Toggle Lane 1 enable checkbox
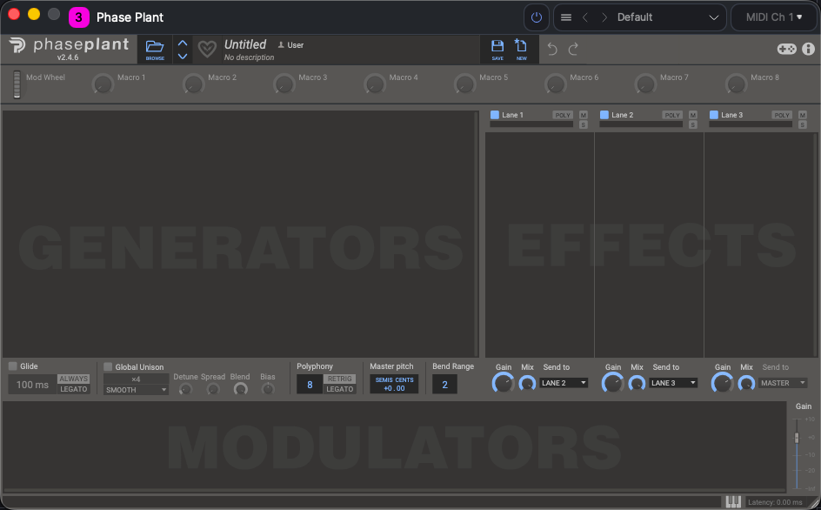This screenshot has width=821, height=510. point(494,115)
